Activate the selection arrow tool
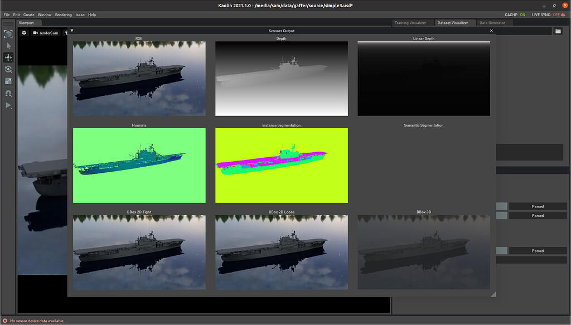The image size is (571, 325). (x=8, y=45)
